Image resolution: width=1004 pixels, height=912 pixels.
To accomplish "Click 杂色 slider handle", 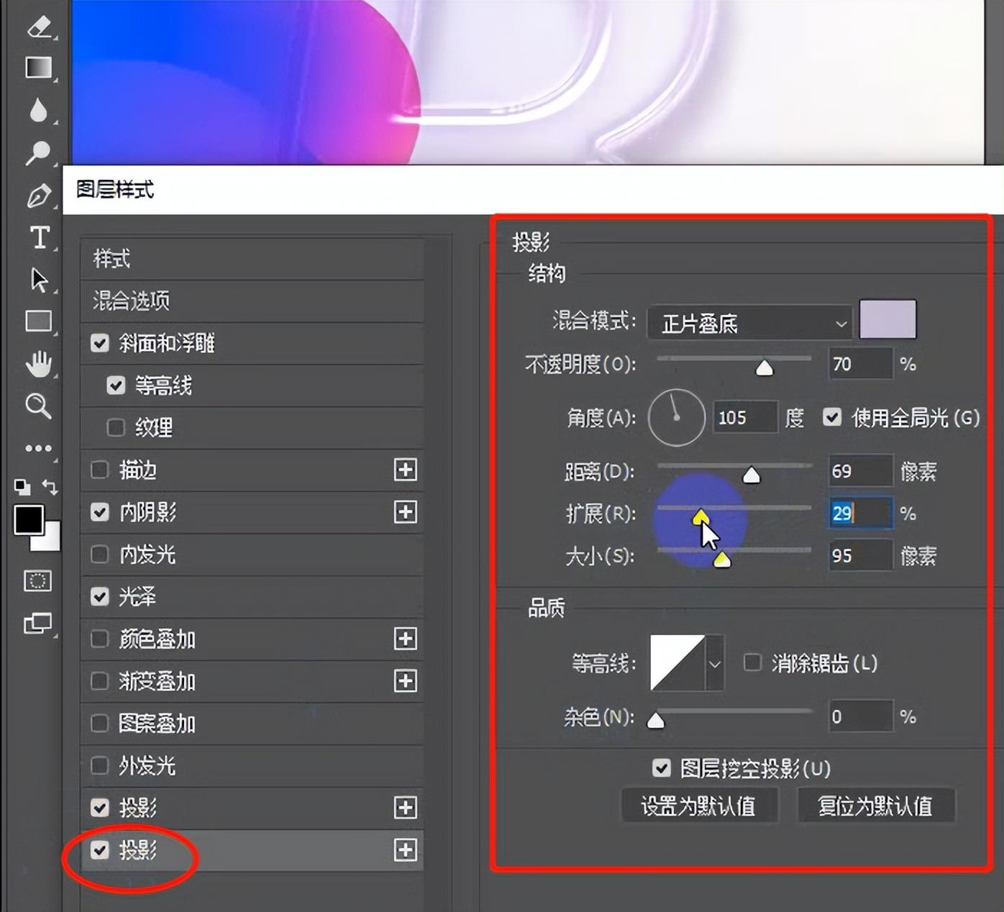I will 656,720.
